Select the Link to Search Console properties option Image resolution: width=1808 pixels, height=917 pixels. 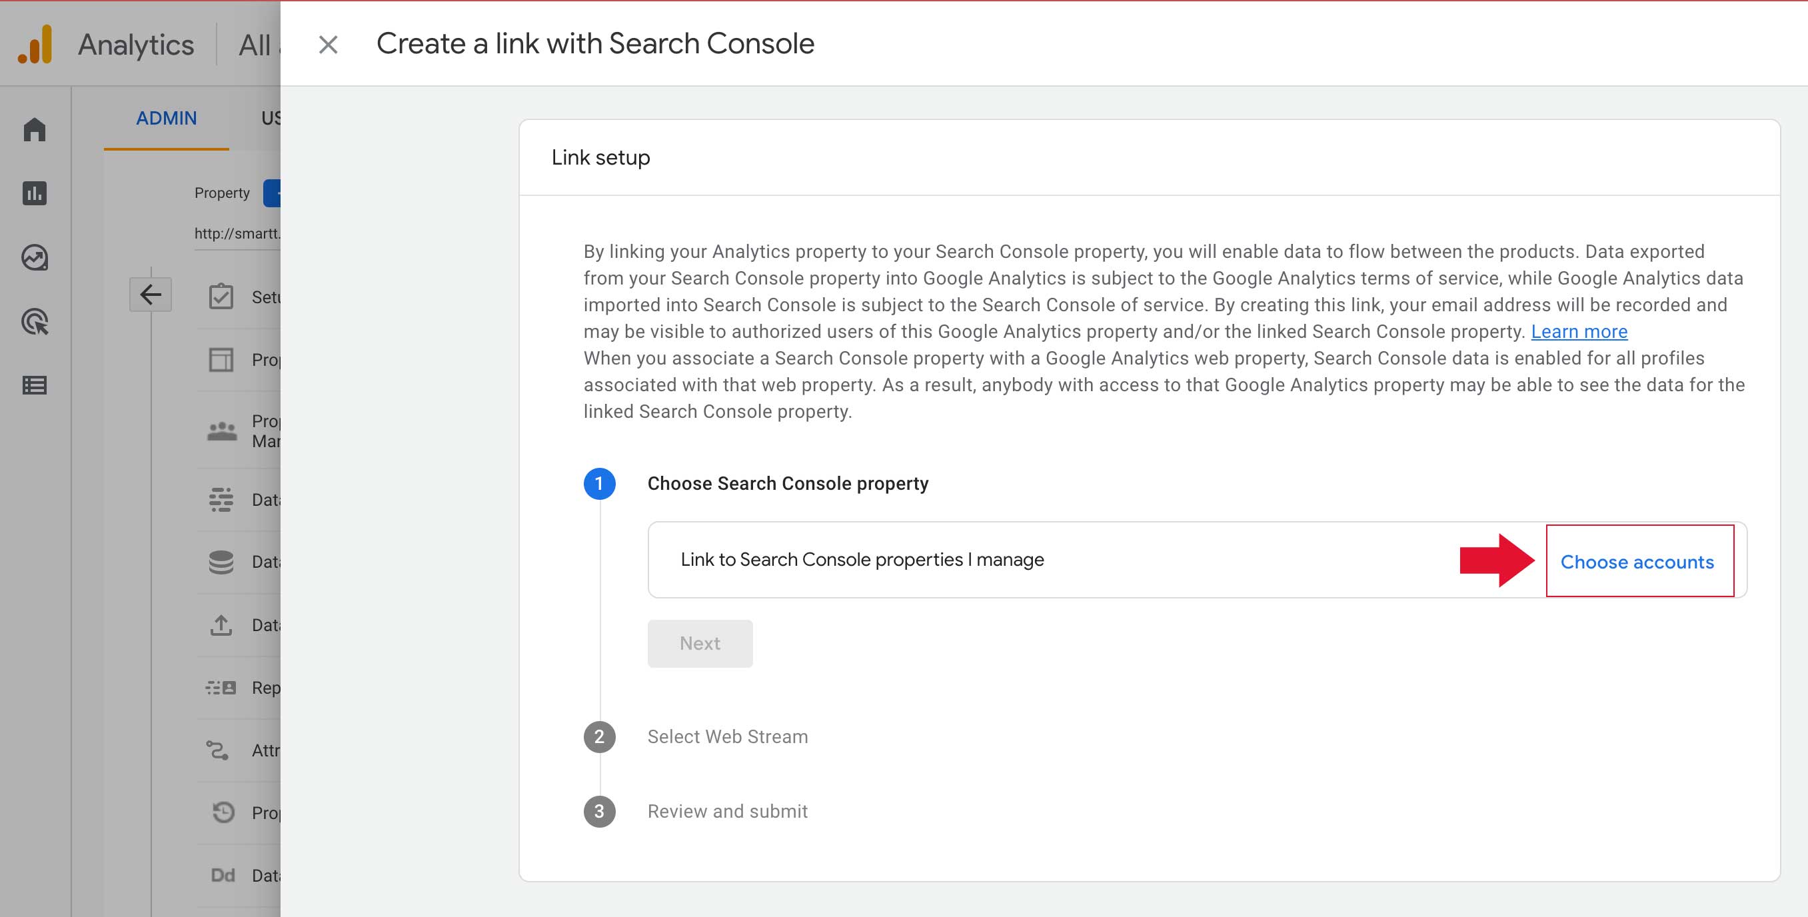(x=862, y=559)
